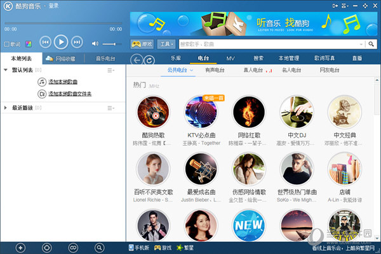Skip to the next track
Screen dimensions: 381x254
77,42
